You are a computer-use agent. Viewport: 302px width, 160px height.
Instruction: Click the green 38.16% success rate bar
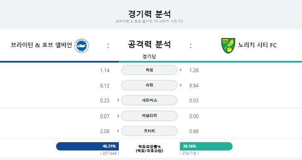[x=206, y=146]
